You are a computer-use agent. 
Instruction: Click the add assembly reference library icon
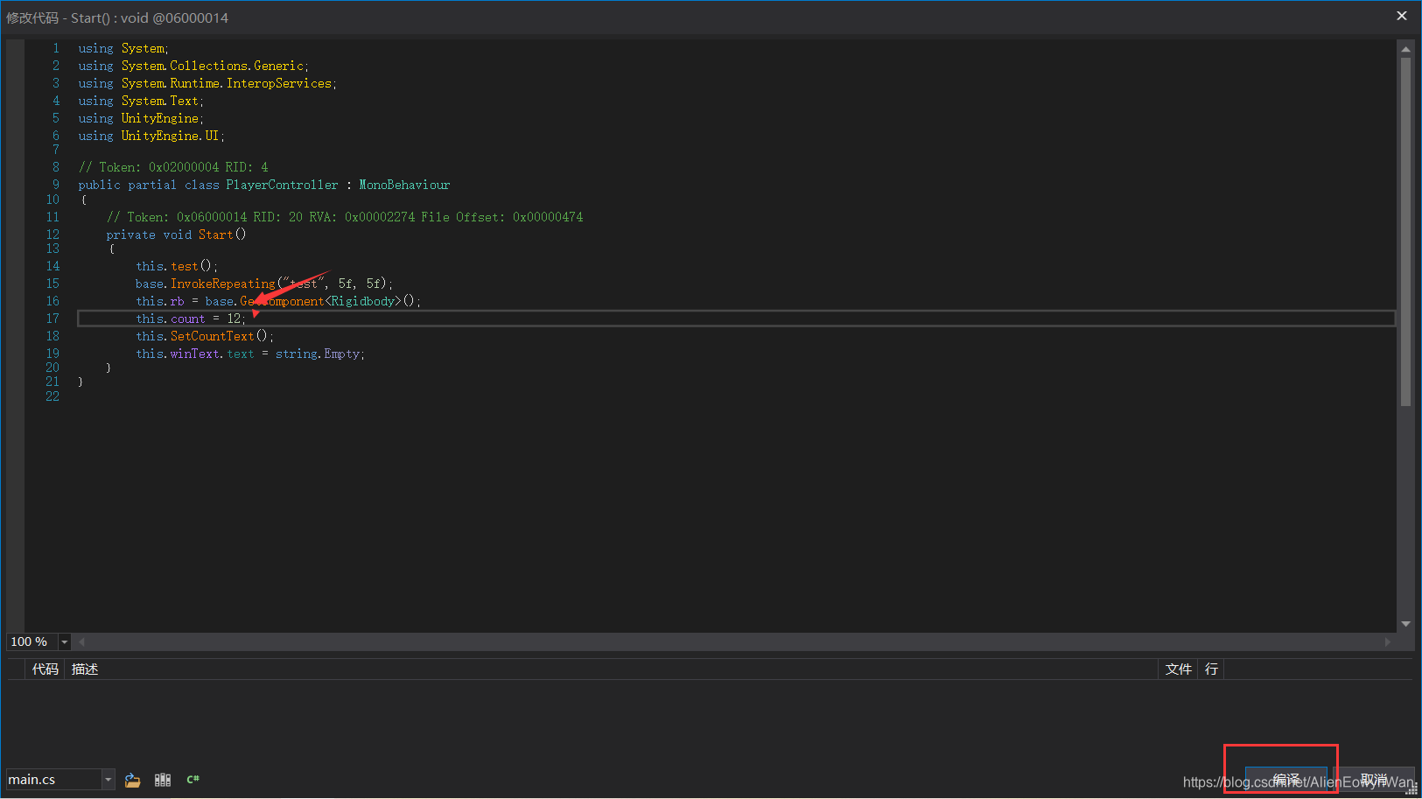[163, 780]
